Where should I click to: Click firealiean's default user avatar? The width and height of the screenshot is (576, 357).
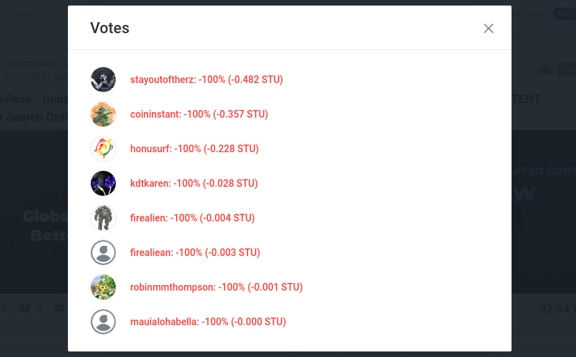103,253
